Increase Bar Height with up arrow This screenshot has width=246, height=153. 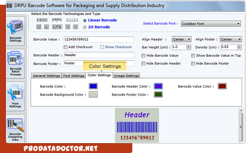pyautogui.click(x=189, y=46)
